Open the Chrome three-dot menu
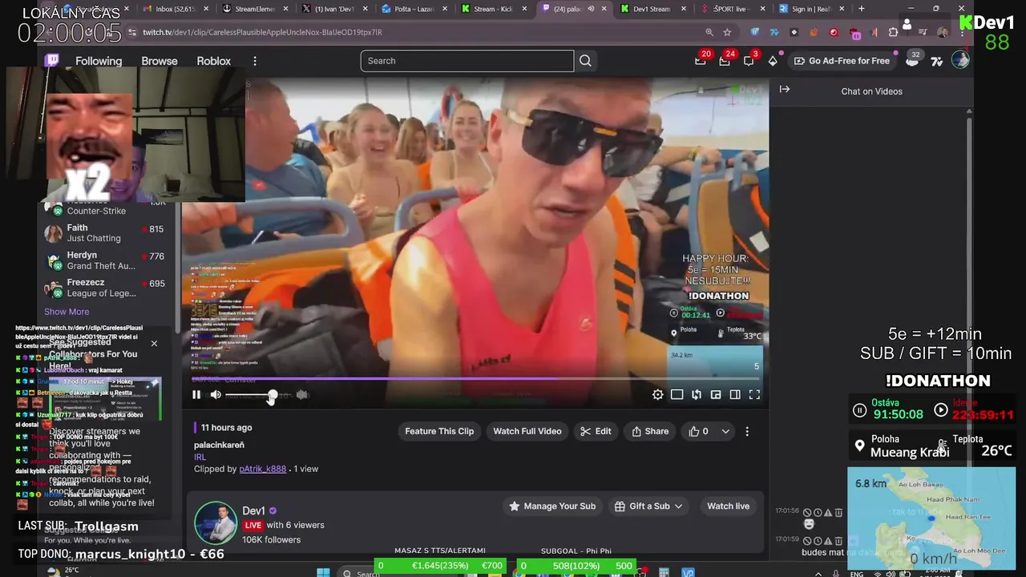1026x577 pixels. pos(962,32)
